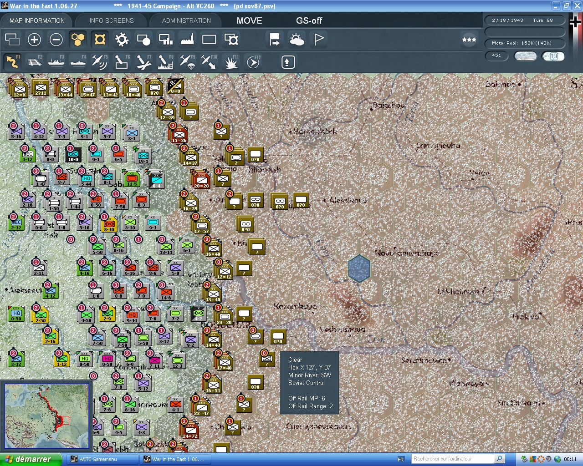
Task: Select the F6 bomb unit mode icon
Action: pyautogui.click(x=122, y=62)
